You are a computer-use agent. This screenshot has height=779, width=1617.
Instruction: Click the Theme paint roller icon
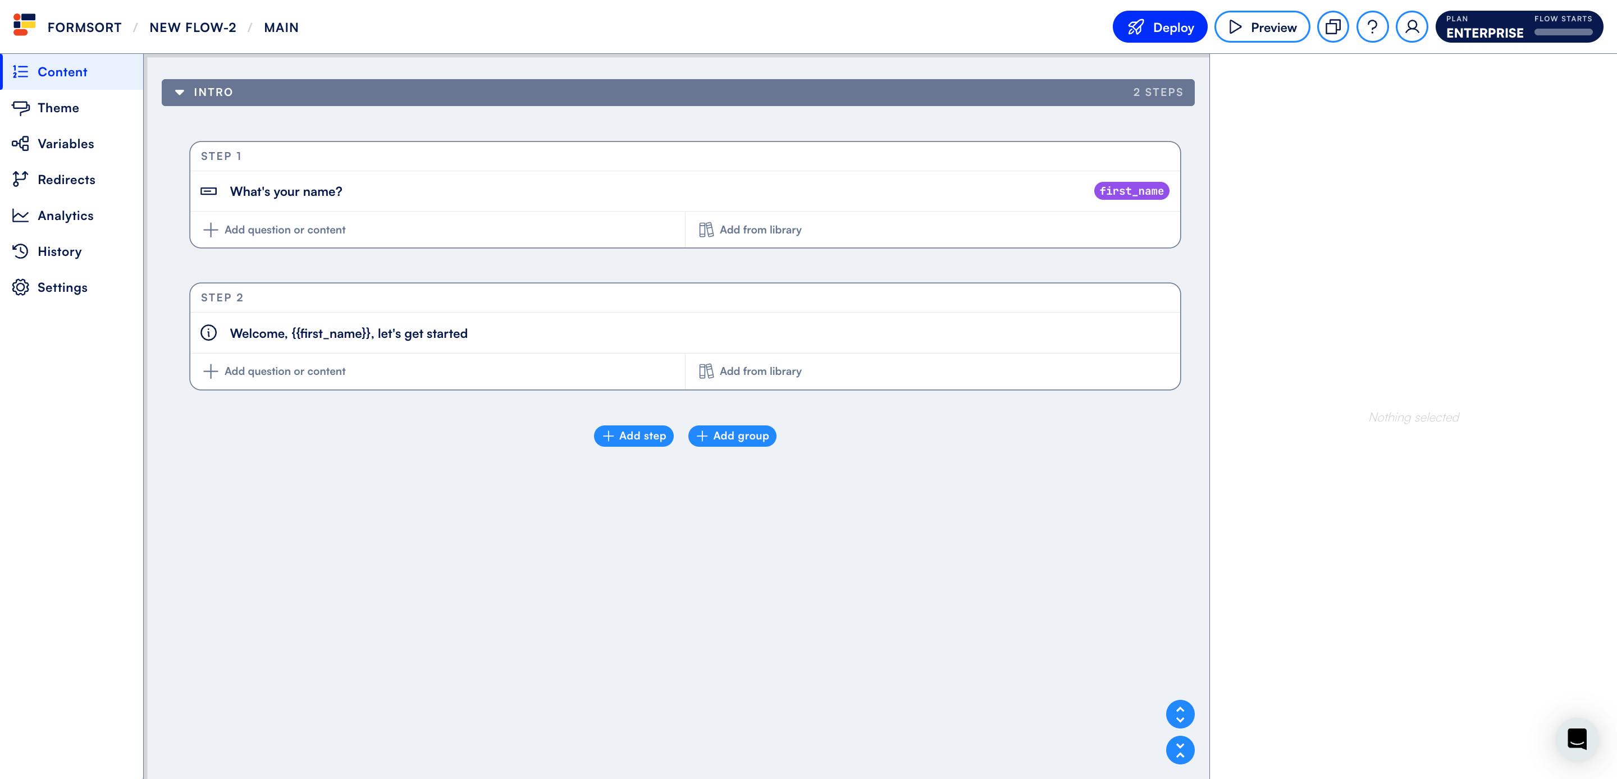21,108
